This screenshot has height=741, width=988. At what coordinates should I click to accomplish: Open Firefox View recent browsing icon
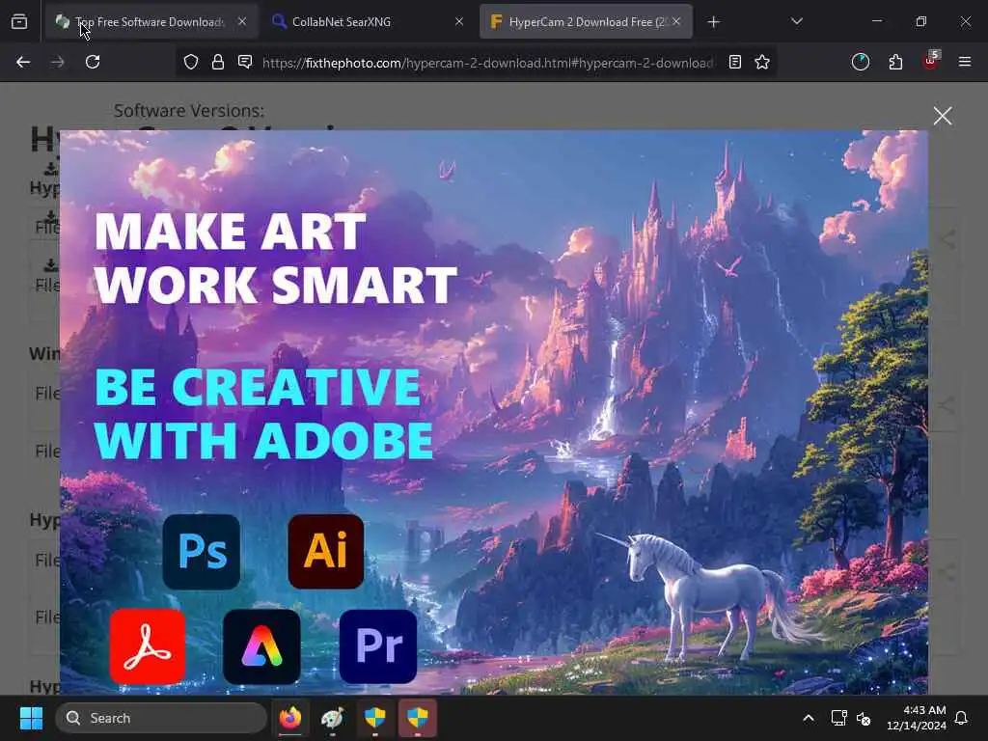click(x=19, y=22)
